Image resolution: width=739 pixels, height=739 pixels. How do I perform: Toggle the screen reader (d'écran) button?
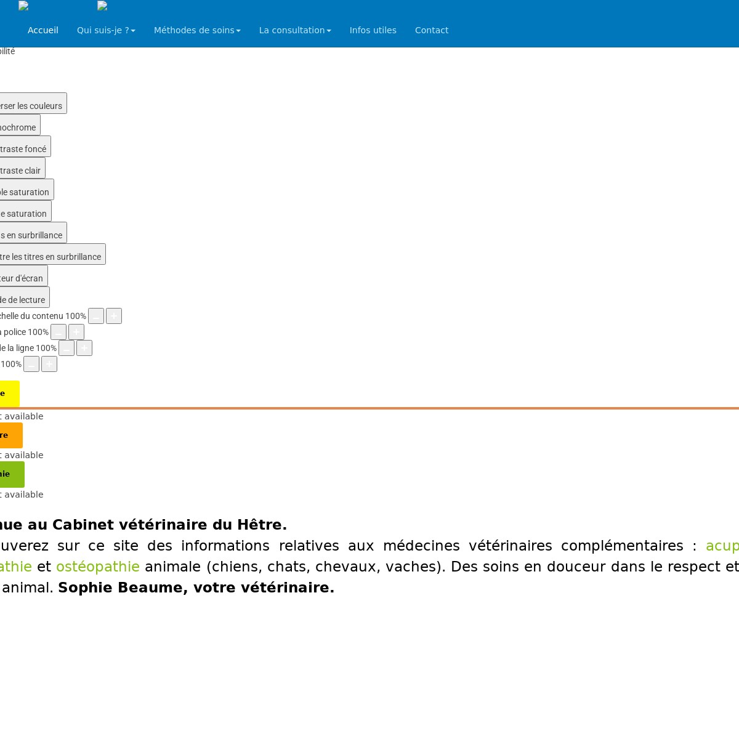[x=23, y=276]
